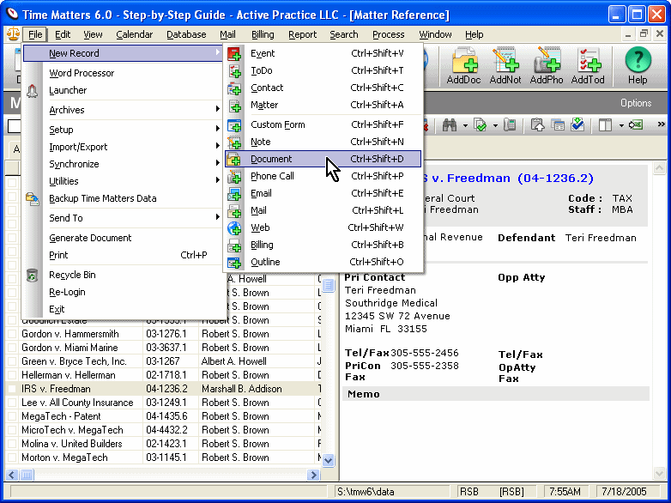
Task: Click the Recycle Bin icon in File menu
Action: click(33, 275)
